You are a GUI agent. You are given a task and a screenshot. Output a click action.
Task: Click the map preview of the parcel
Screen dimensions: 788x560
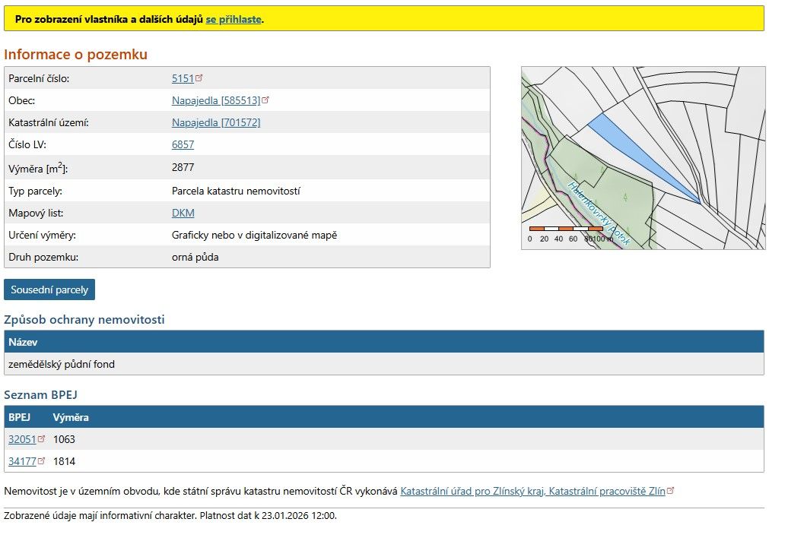click(x=643, y=156)
